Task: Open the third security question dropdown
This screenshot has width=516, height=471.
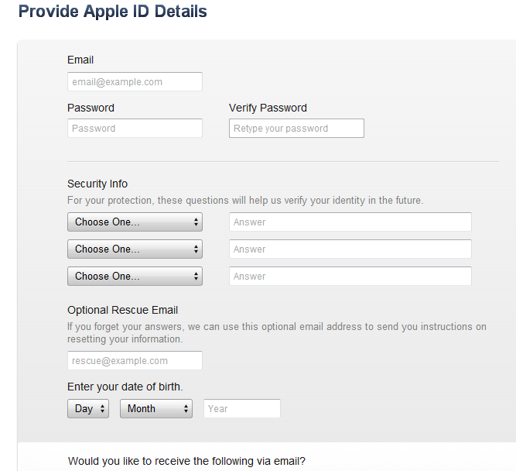Action: [x=135, y=277]
